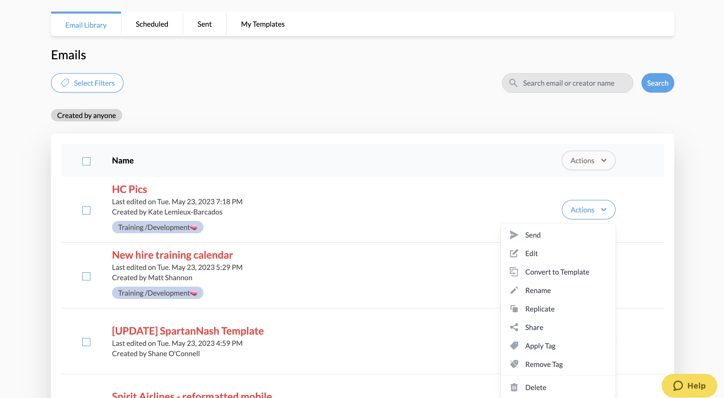The width and height of the screenshot is (724, 398).
Task: Click 'Created by Shane O'Connell' text
Action: [x=156, y=354]
